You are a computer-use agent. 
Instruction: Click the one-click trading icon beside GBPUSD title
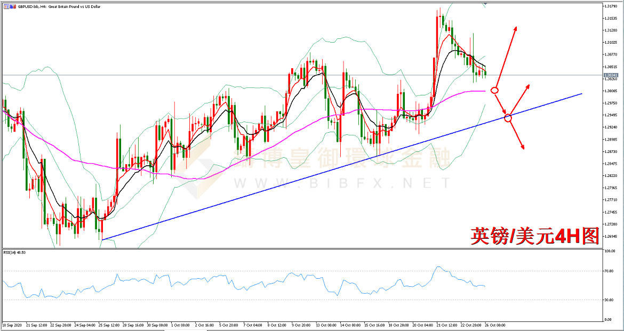point(6,6)
